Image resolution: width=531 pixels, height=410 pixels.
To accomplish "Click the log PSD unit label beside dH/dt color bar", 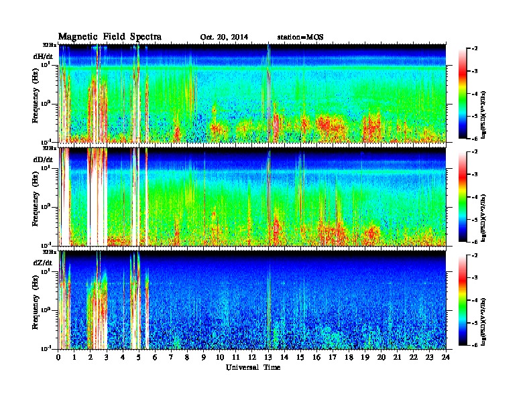I will tap(483, 115).
